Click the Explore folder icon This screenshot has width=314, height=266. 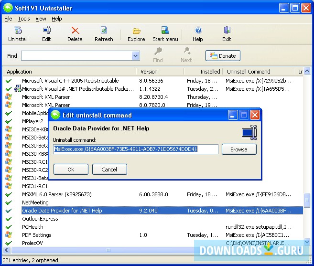(136, 31)
